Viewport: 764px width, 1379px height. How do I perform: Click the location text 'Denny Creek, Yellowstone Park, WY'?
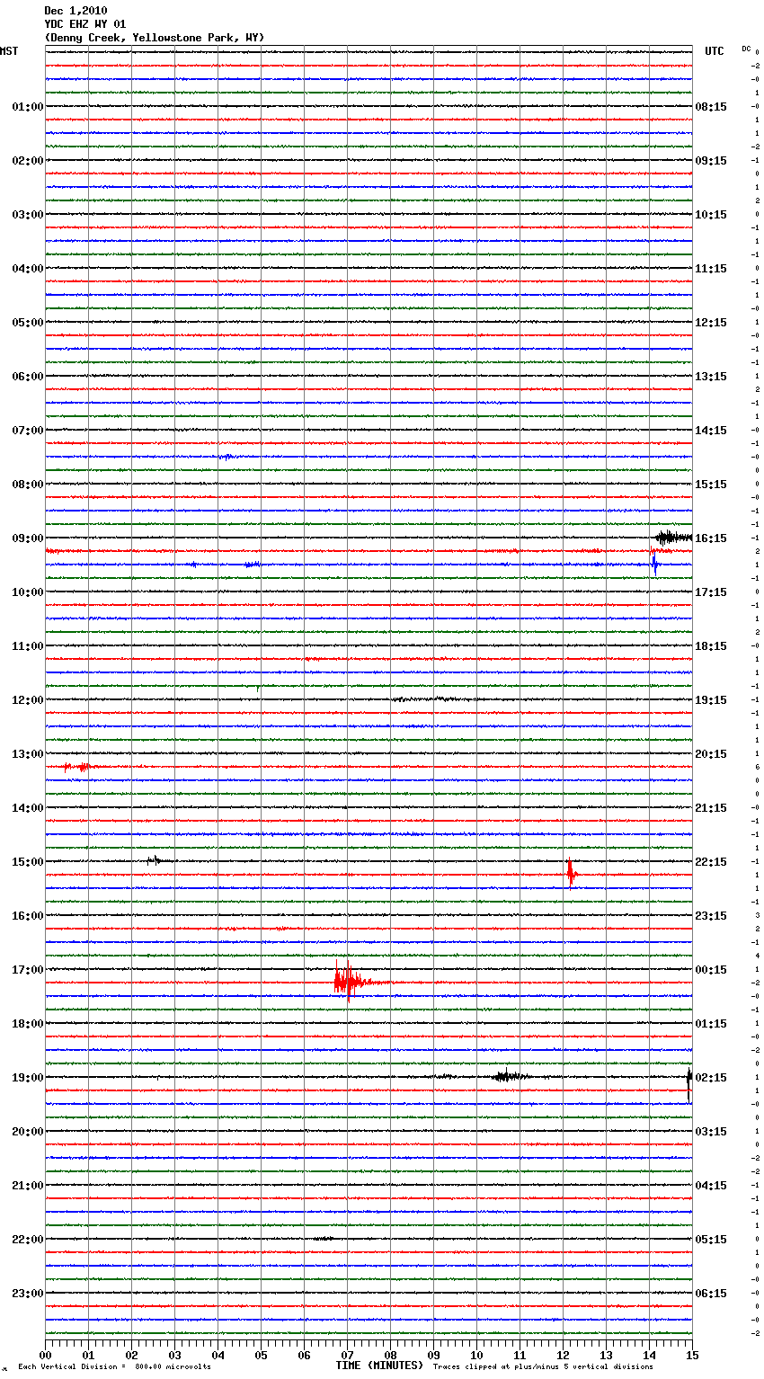[x=155, y=38]
